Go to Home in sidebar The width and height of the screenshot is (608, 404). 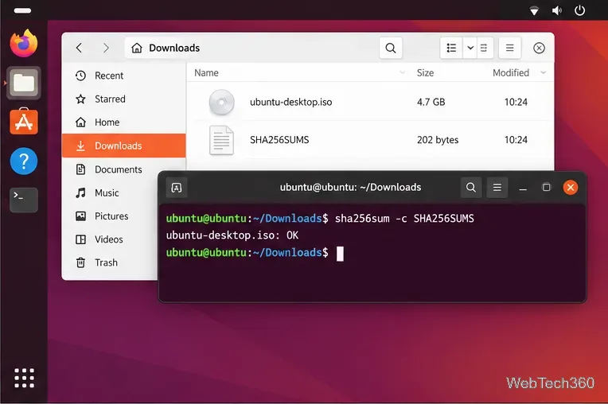pyautogui.click(x=123, y=122)
